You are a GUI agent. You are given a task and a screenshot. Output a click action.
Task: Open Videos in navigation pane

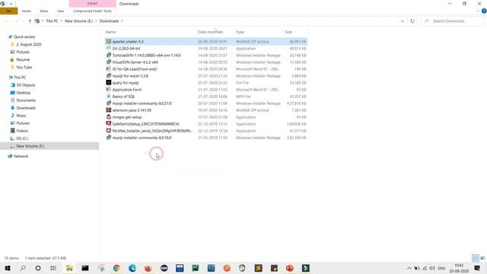point(22,131)
